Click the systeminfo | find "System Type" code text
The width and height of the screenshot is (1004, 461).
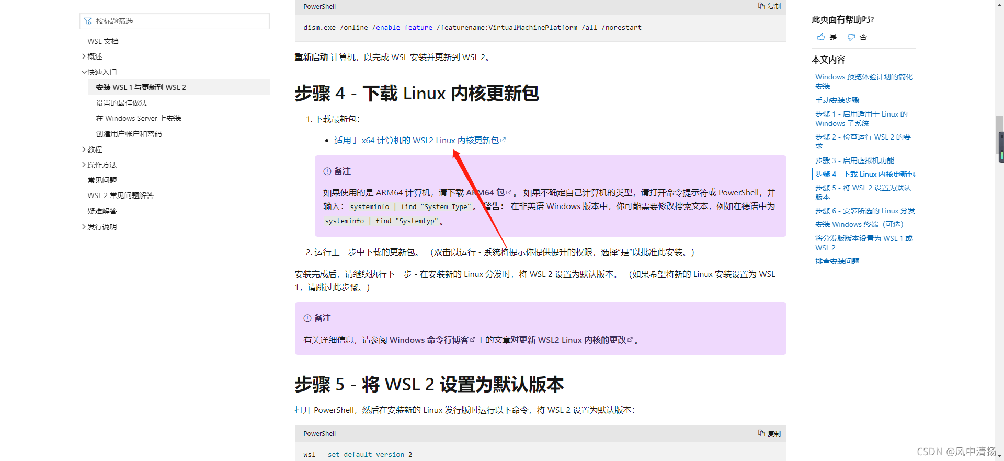tap(410, 207)
